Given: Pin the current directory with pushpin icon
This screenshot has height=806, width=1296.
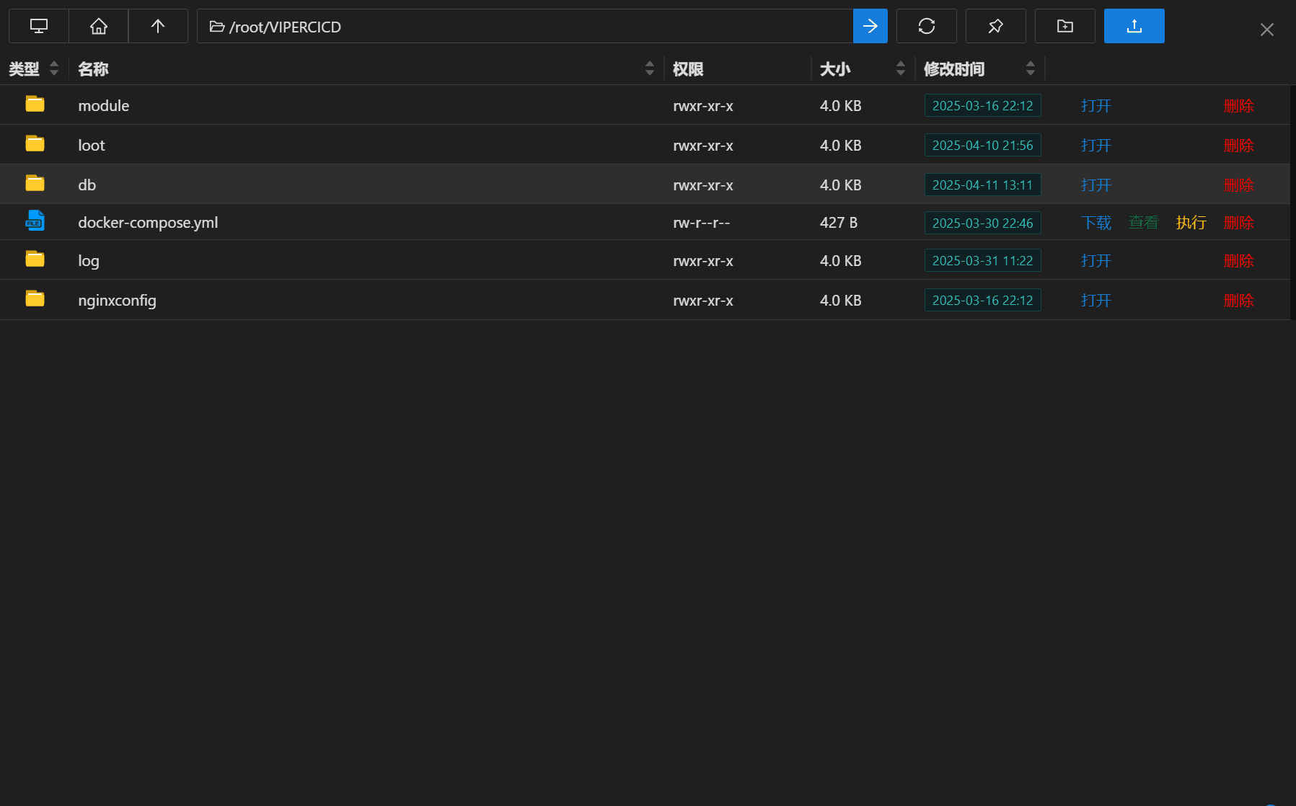Looking at the screenshot, I should point(995,26).
